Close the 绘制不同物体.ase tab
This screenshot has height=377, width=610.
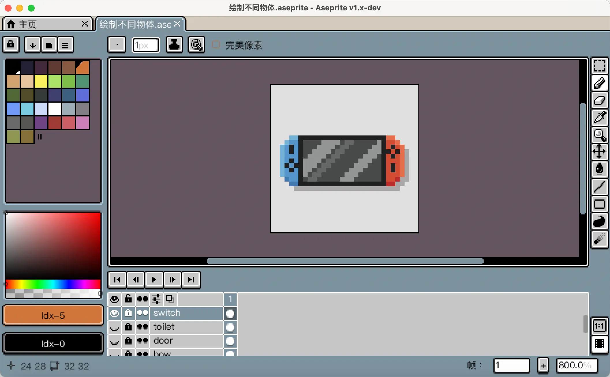pos(177,24)
